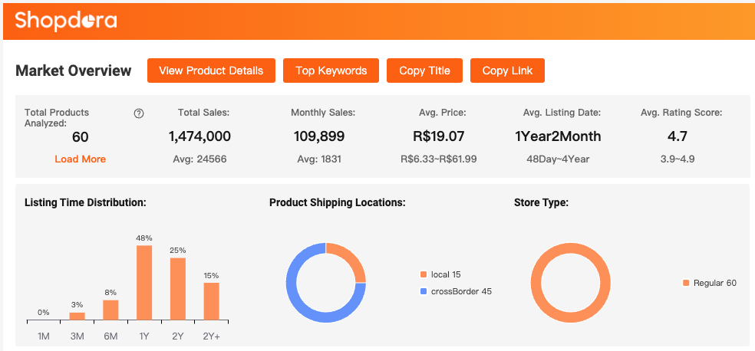This screenshot has width=755, height=351.
Task: Click the 2Y+ listing time bar
Action: click(212, 301)
